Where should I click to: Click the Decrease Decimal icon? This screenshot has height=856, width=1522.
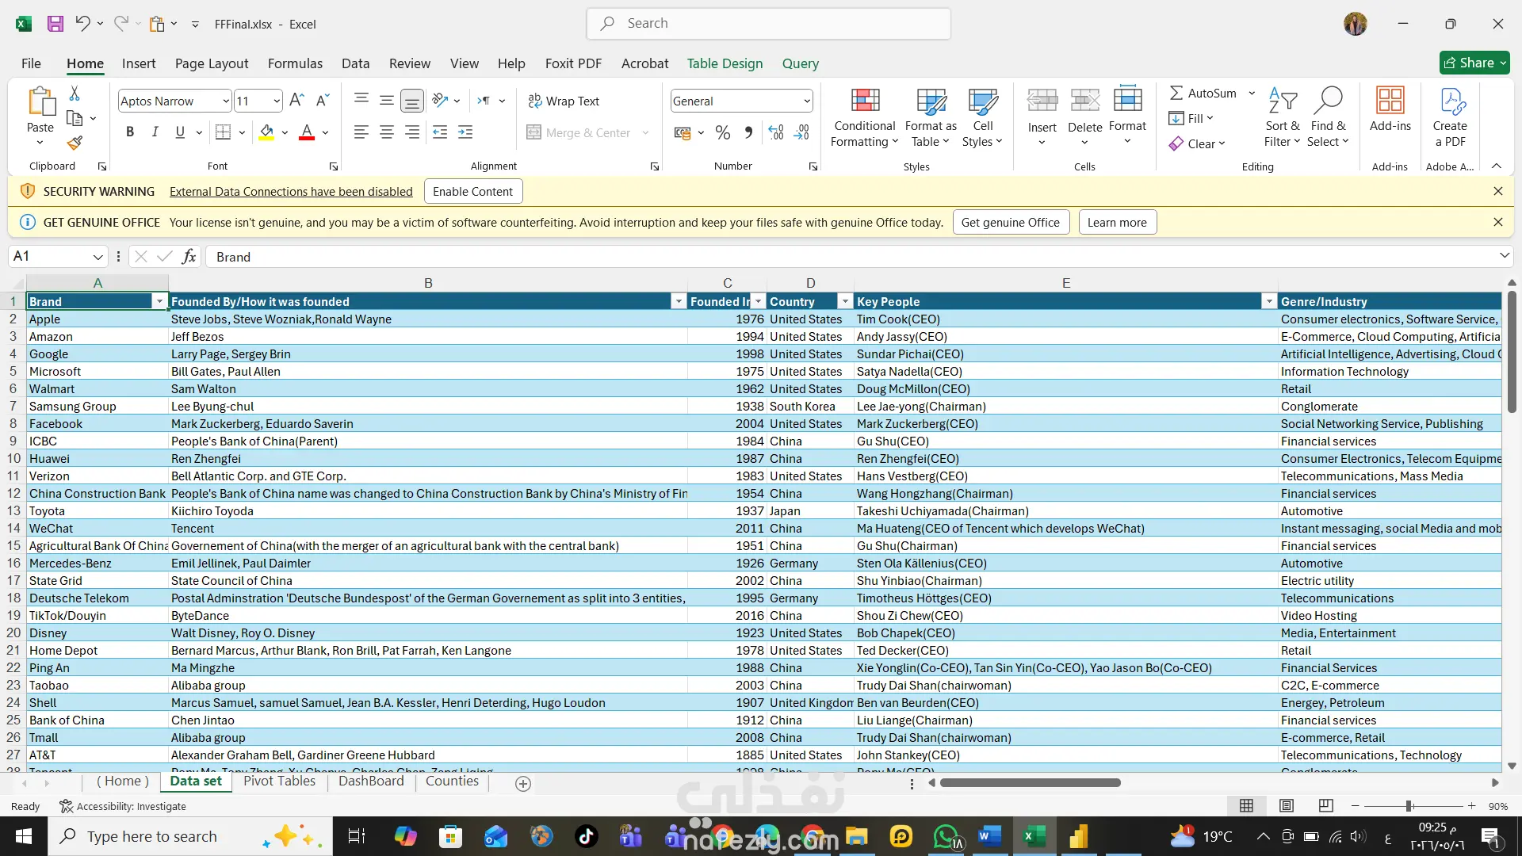pos(801,132)
